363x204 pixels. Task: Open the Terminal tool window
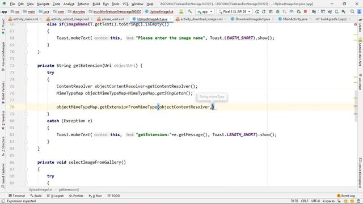point(16,195)
